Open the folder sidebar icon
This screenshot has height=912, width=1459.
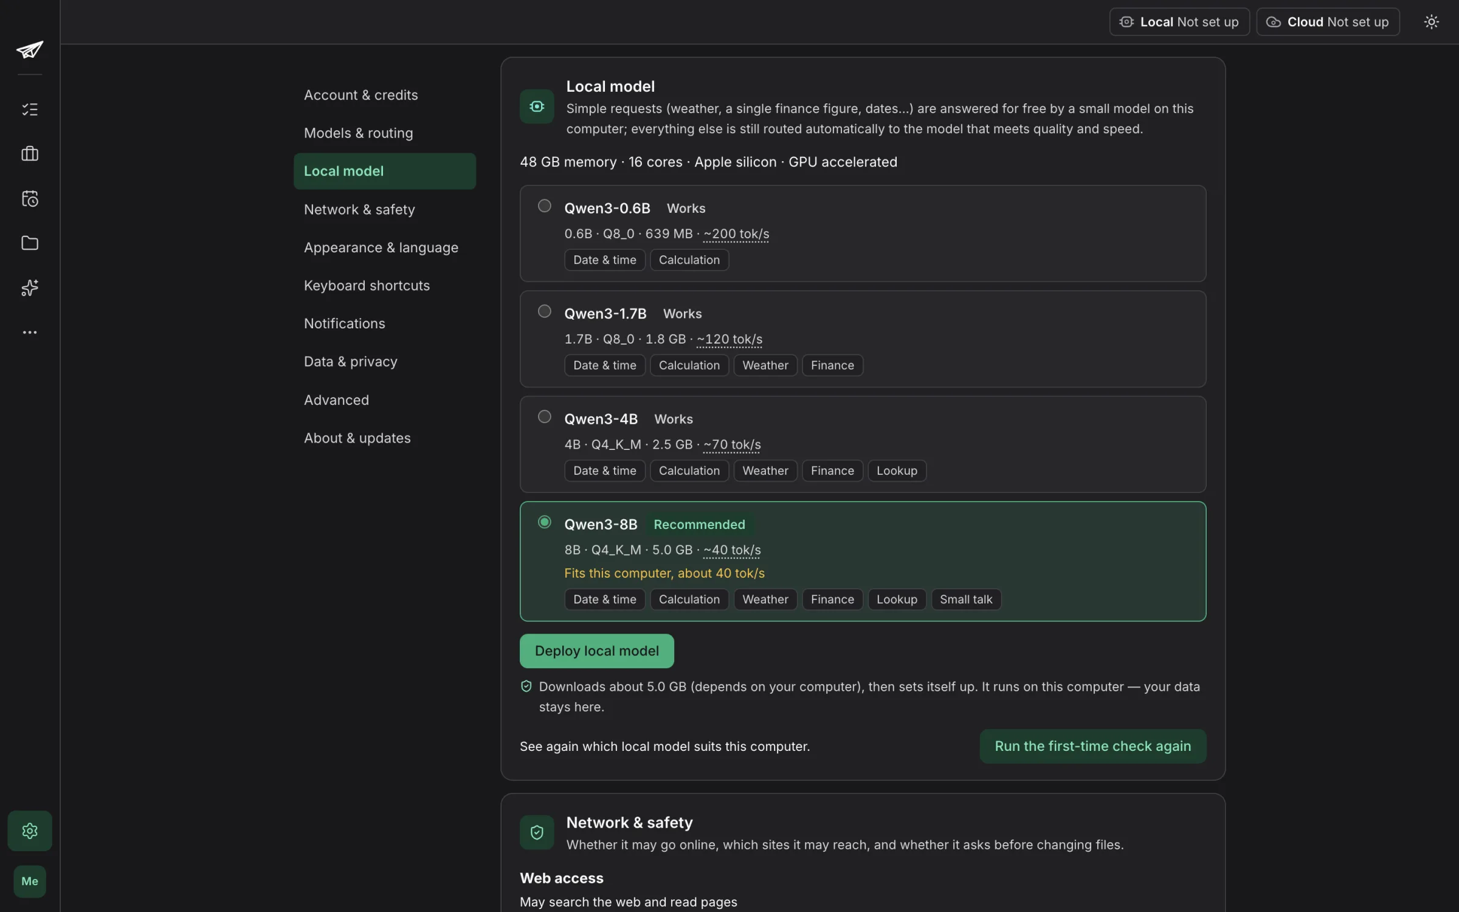pyautogui.click(x=29, y=243)
